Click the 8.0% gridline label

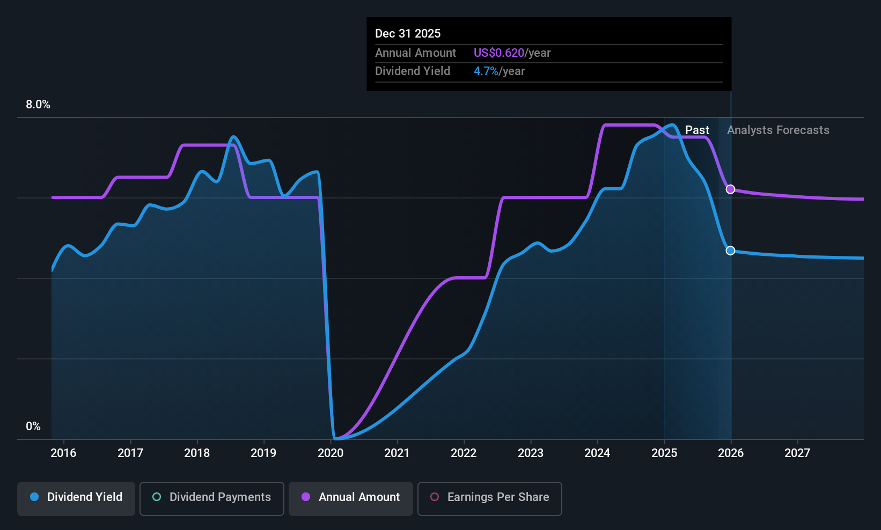pos(38,105)
